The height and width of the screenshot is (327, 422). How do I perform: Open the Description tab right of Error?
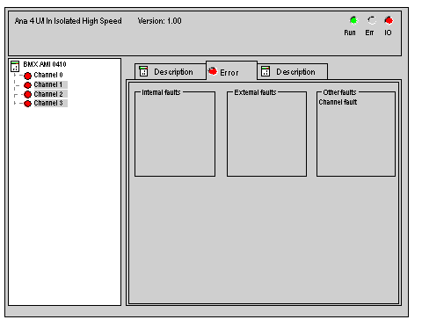point(292,71)
